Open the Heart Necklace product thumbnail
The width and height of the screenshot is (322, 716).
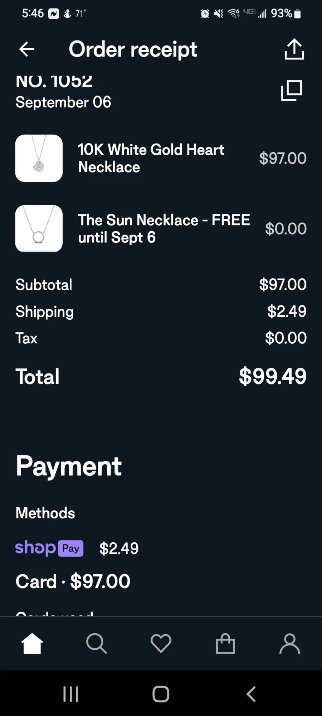pos(39,158)
